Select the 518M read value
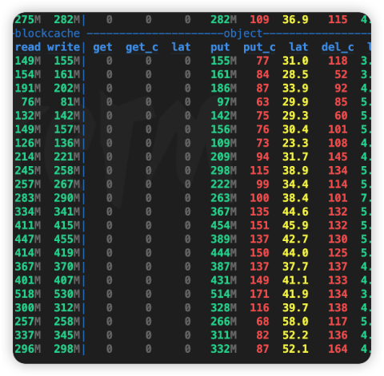The height and width of the screenshot is (376, 384). [x=28, y=294]
